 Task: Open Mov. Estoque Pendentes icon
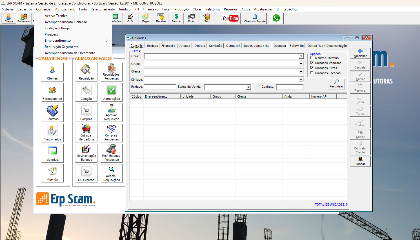[x=112, y=153]
